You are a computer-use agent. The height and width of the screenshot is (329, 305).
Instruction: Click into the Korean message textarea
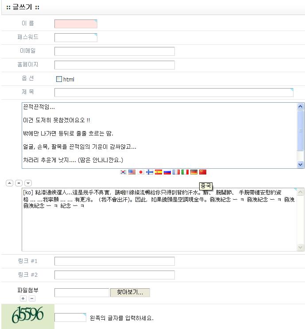[159, 135]
